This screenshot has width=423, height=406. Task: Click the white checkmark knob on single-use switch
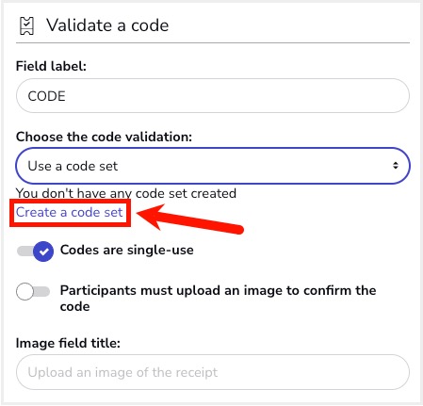point(43,252)
